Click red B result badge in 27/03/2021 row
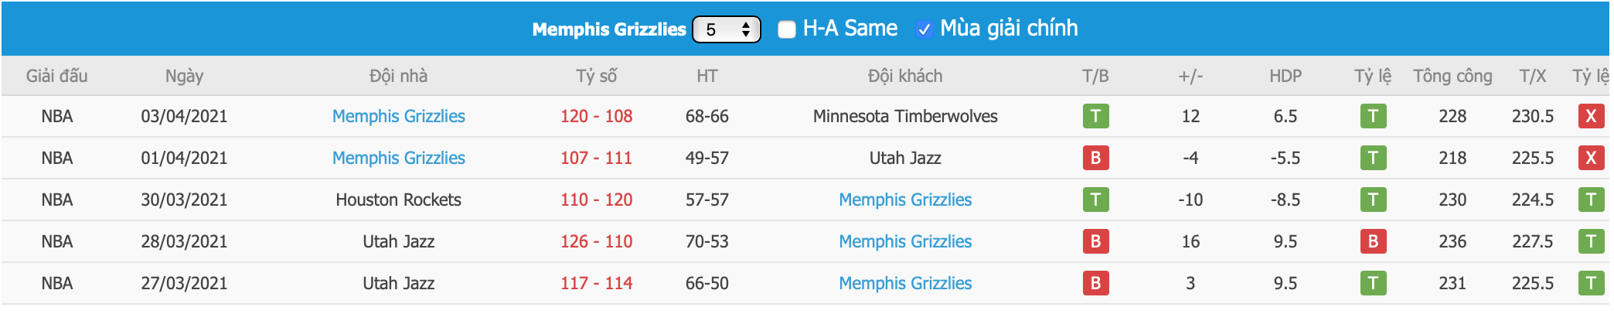Image resolution: width=1614 pixels, height=314 pixels. click(1095, 283)
